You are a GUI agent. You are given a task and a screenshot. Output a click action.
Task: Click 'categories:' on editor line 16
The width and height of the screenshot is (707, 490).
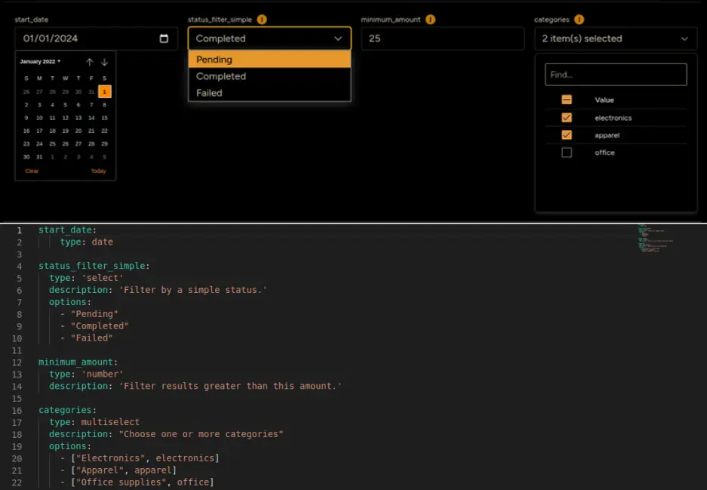tap(67, 410)
